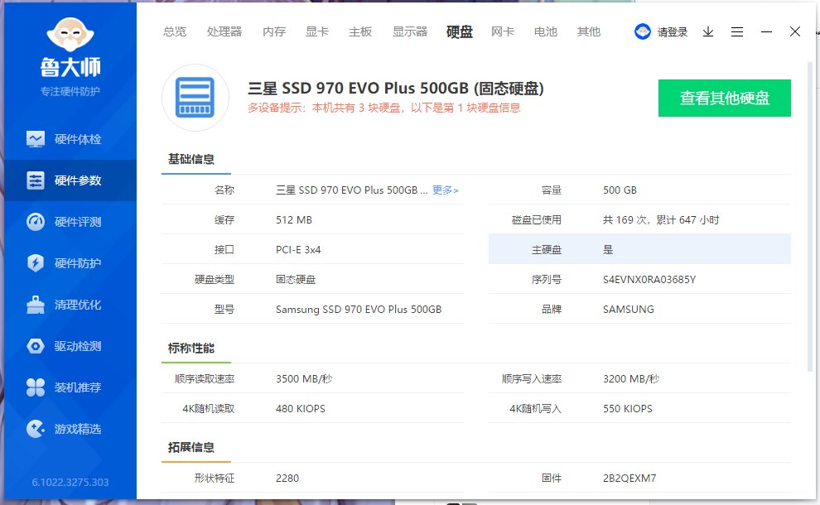Switch to the 主板 tab
The height and width of the screenshot is (505, 820).
click(x=360, y=31)
